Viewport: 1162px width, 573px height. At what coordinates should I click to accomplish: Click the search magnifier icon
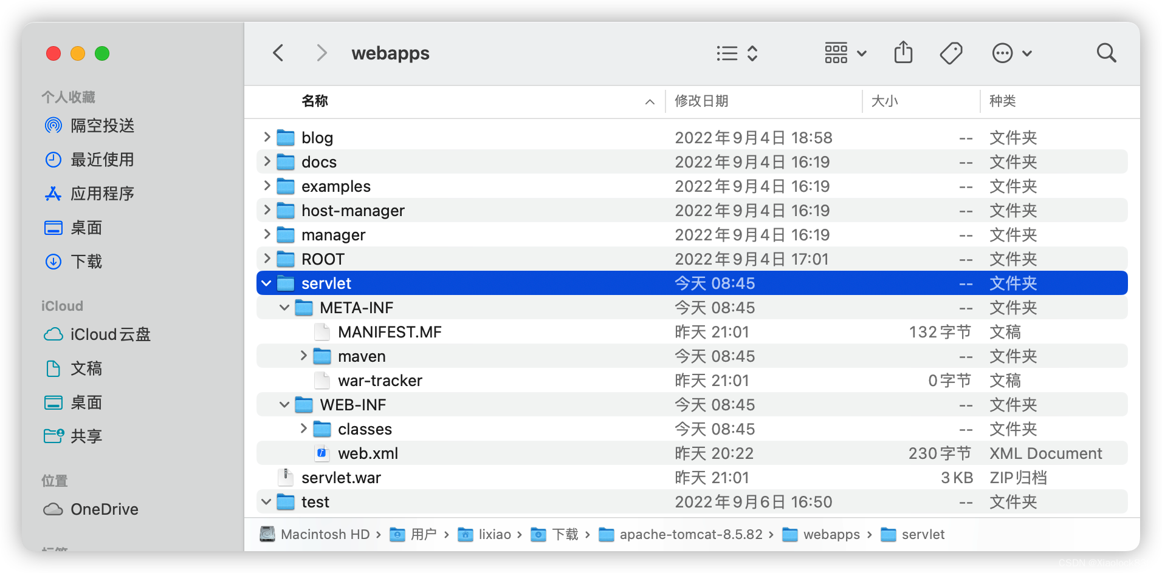[1106, 53]
